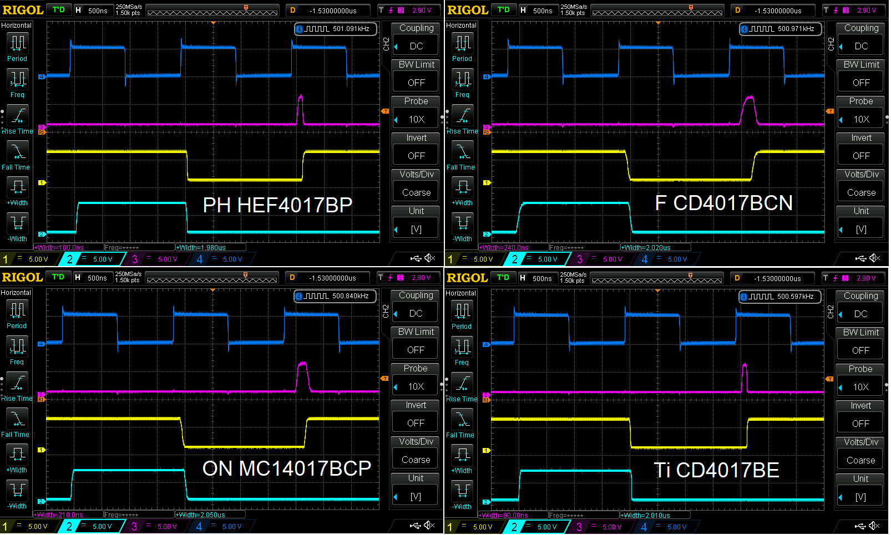This screenshot has height=535, width=891.
Task: Choose Fall Time icon in the PH HEF4017BP panel
Action: 18,156
